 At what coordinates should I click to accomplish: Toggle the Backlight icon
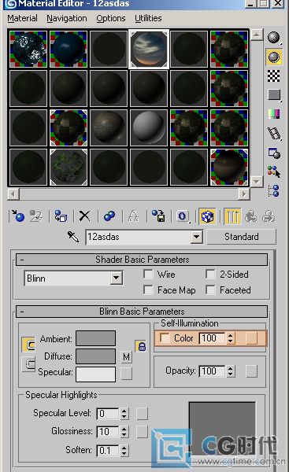coord(273,57)
